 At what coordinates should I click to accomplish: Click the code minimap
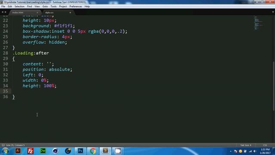259,23
